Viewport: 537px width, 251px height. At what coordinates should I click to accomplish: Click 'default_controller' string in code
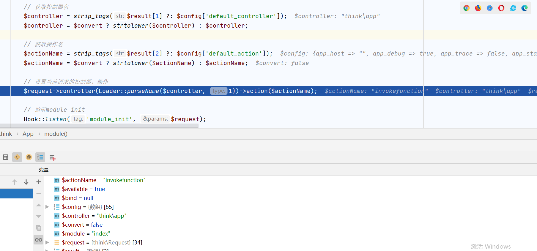241,16
